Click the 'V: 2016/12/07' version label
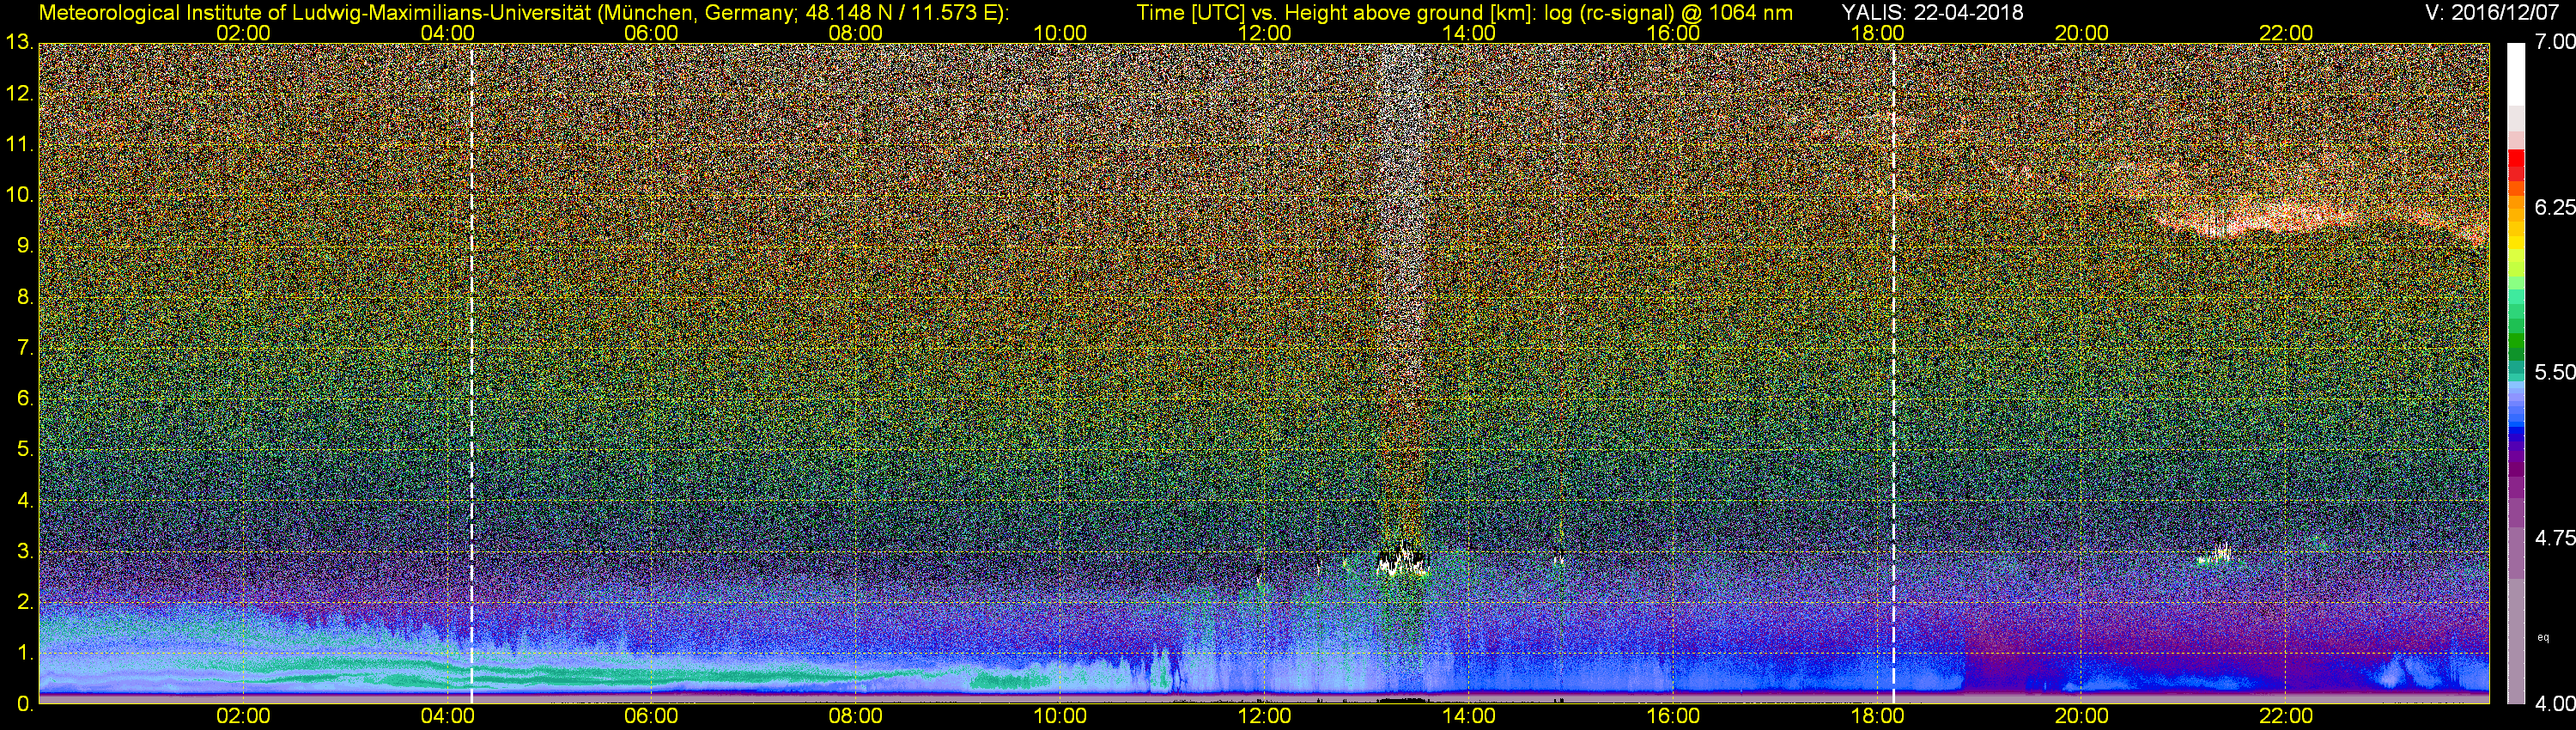Image resolution: width=2576 pixels, height=730 pixels. [x=2492, y=13]
